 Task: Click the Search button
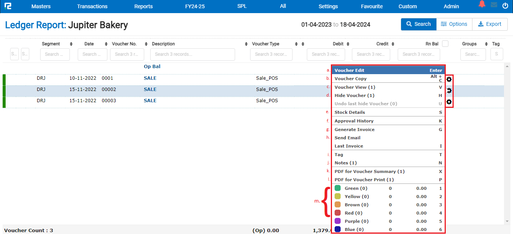(418, 24)
